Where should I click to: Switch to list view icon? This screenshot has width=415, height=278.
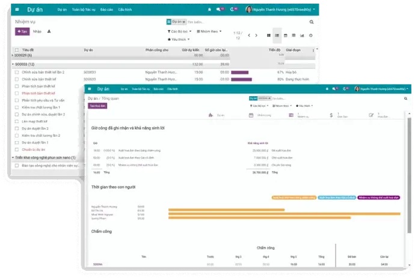tap(277, 35)
